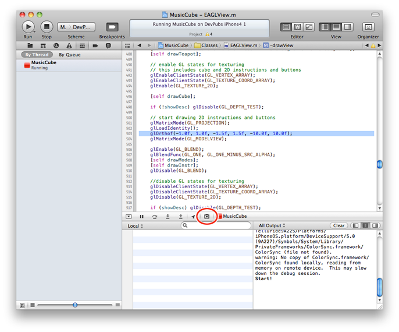399x332 pixels.
Task: Stop the running MusicCube app
Action: 47,27
